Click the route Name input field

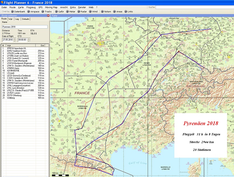(x=25, y=27)
